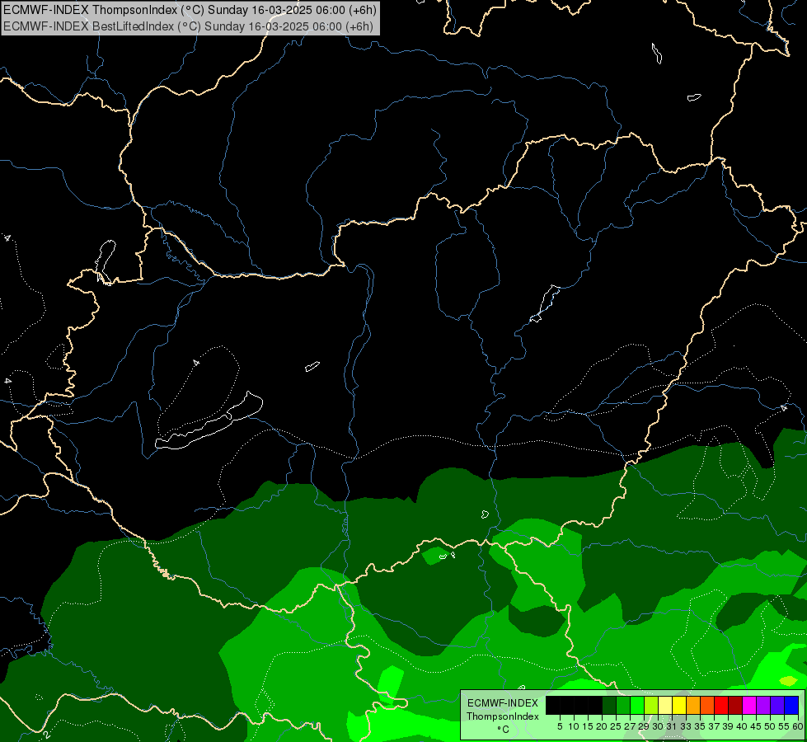Click the legend scale value 31
This screenshot has width=807, height=742.
[672, 726]
